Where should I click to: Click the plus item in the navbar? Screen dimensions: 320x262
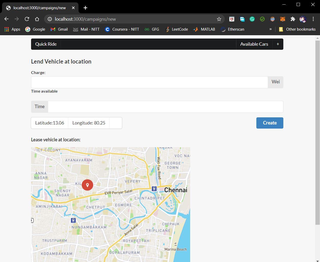pyautogui.click(x=278, y=44)
